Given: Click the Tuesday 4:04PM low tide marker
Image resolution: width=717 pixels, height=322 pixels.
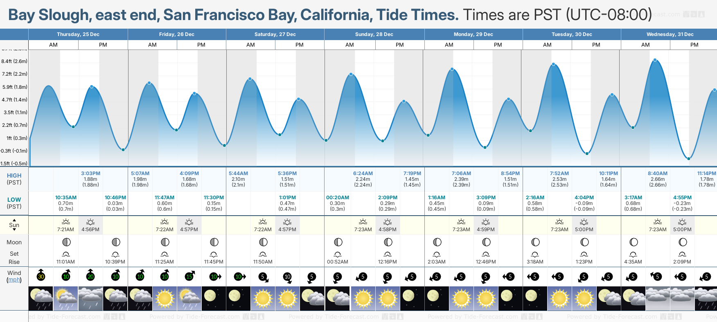Looking at the screenshot, I should 587,153.
